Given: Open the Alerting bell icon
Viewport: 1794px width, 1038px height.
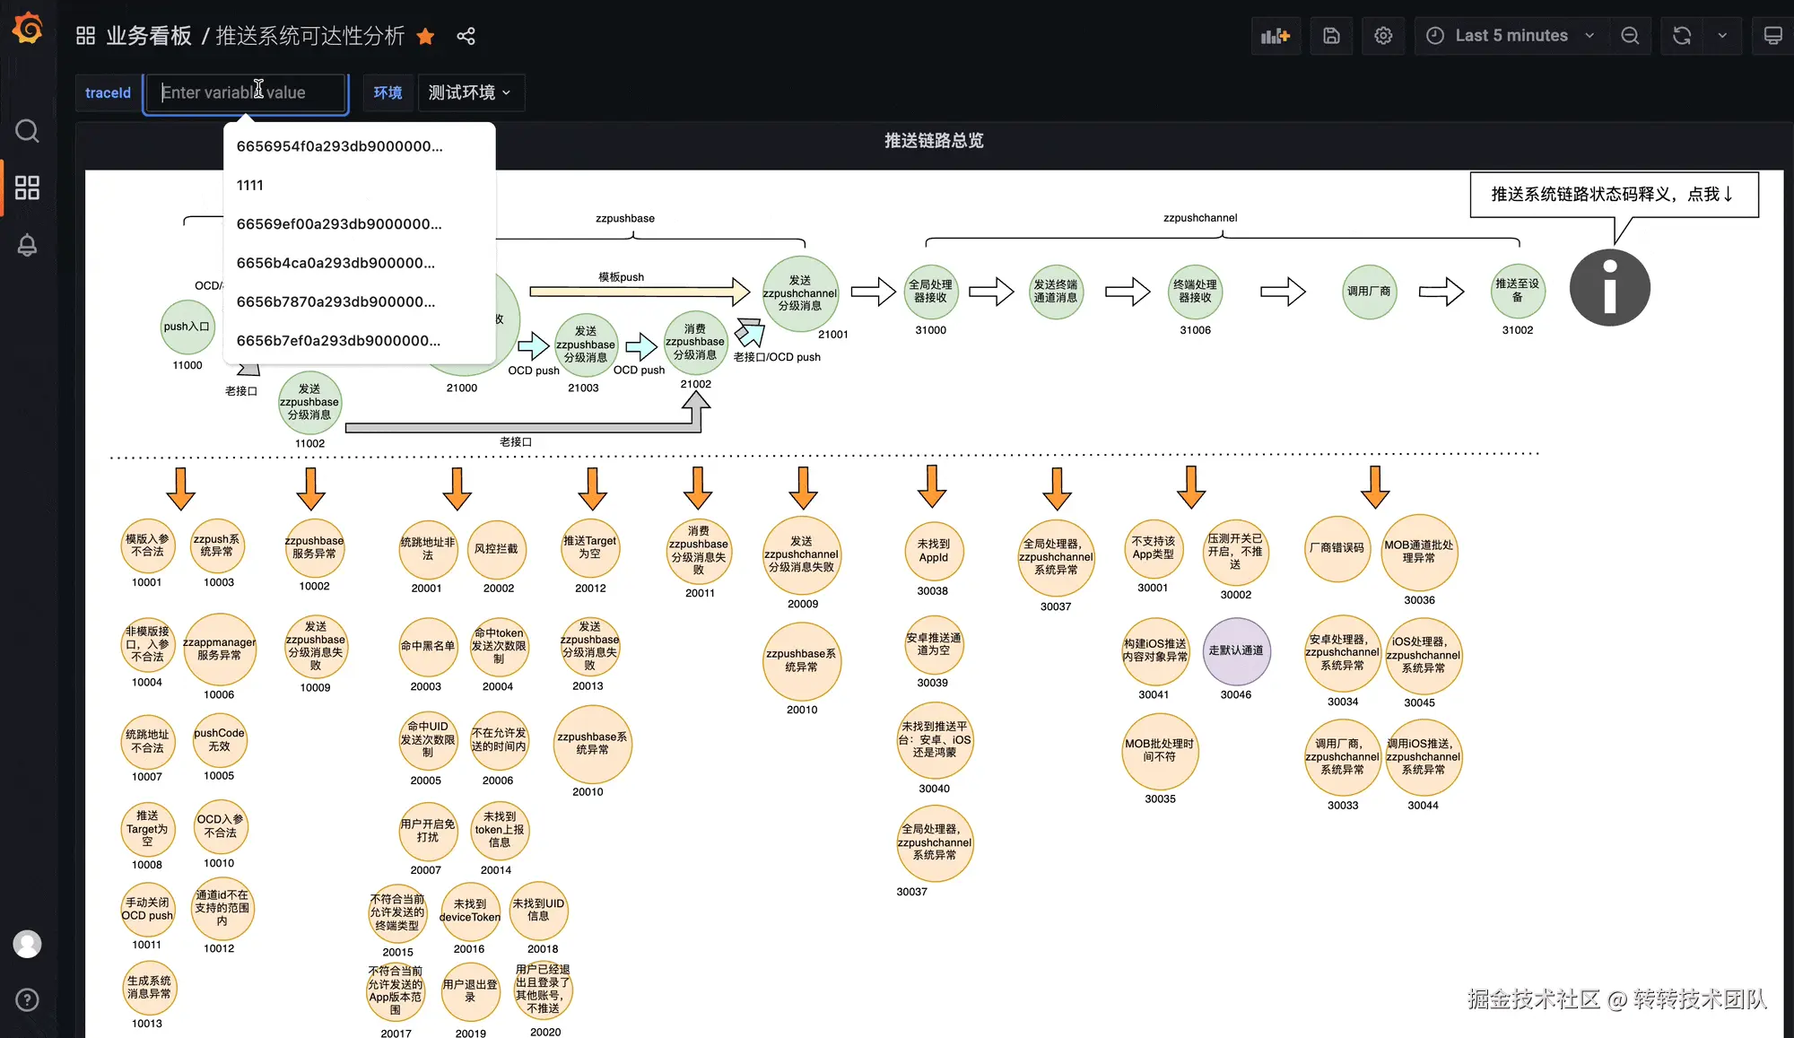Looking at the screenshot, I should click(x=28, y=245).
